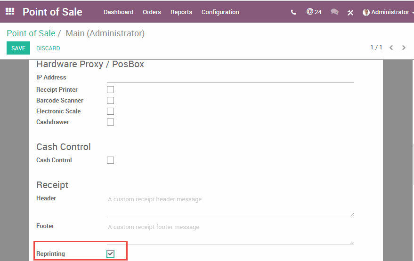414x261 pixels.
Task: Tick the Barcode Scanner checkbox
Action: [110, 100]
